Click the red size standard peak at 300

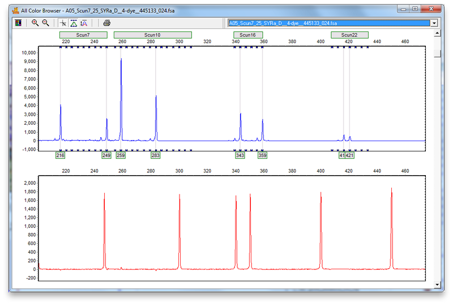180,231
